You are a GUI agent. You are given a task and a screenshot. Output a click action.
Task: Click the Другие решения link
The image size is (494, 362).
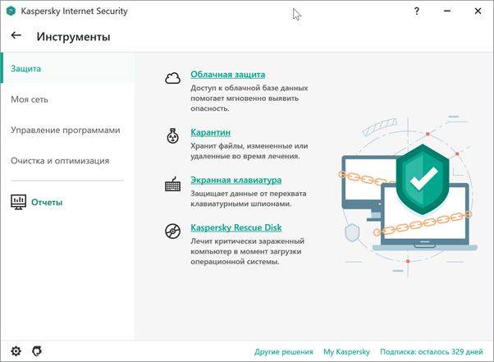(x=284, y=351)
